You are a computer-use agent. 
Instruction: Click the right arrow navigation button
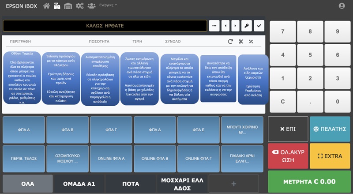236,26
